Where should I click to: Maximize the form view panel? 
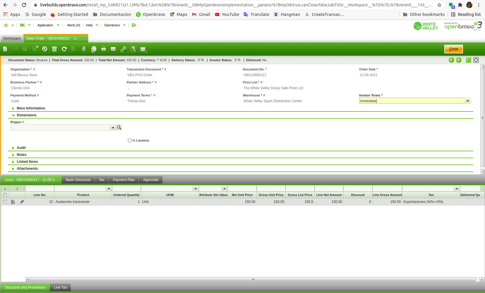coord(469,60)
